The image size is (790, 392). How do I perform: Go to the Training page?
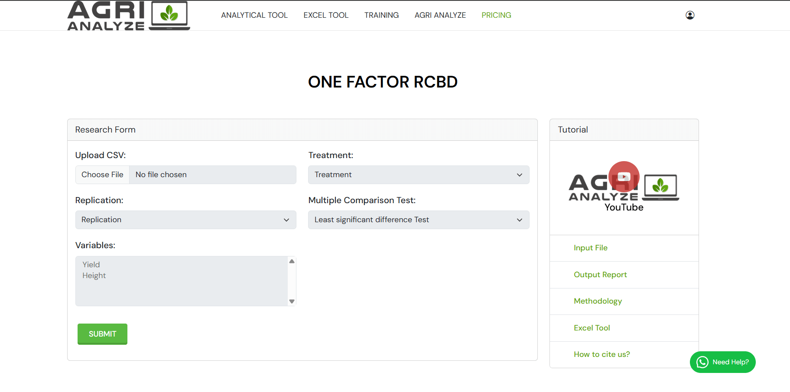click(x=381, y=15)
